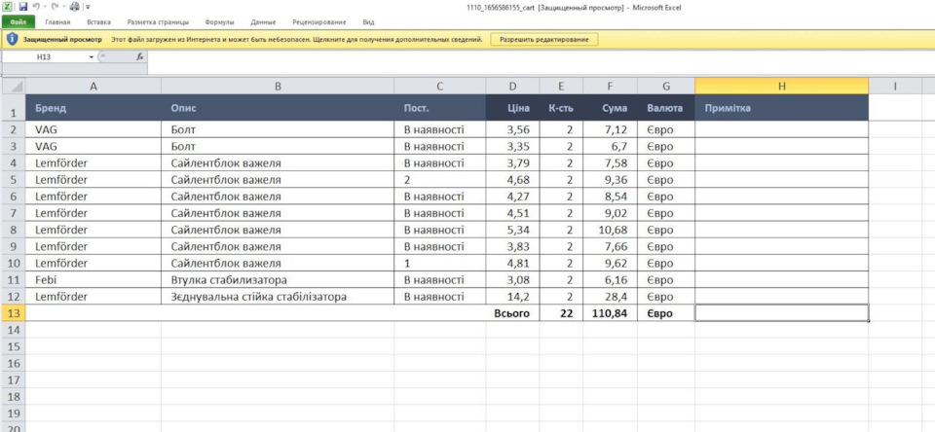The image size is (935, 432).
Task: Click the total quantity cell 22
Action: [x=561, y=313]
